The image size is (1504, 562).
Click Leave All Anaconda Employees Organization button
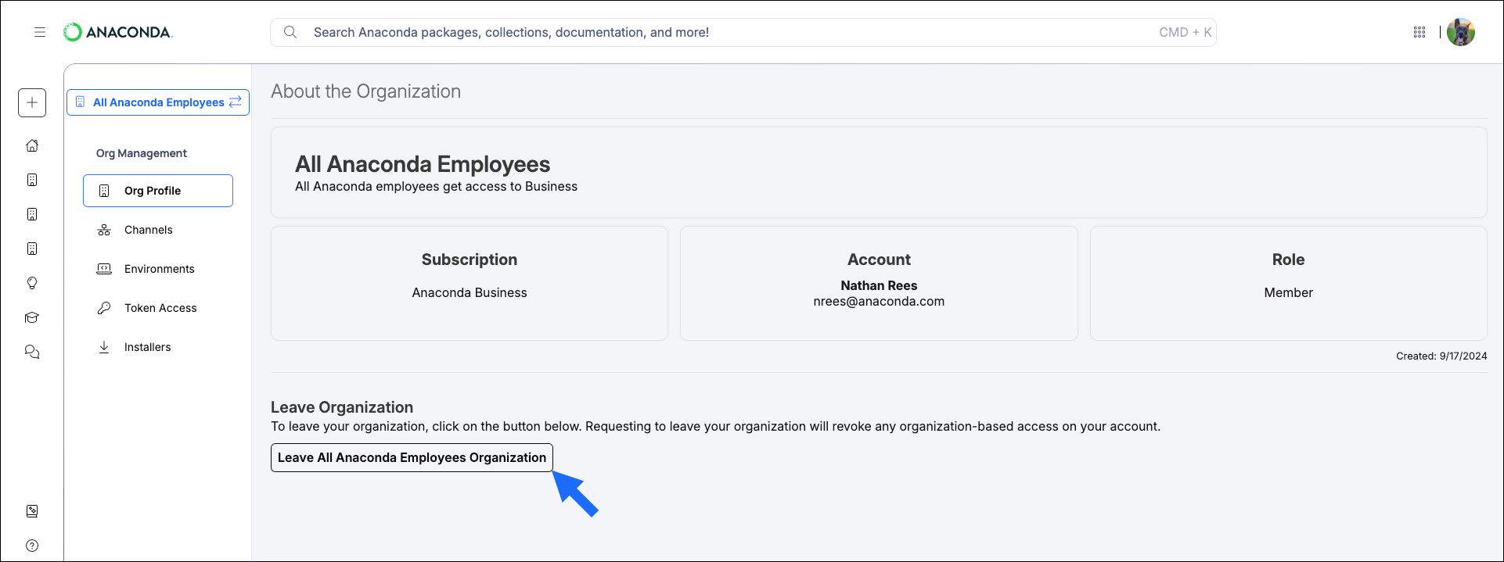[x=412, y=458]
